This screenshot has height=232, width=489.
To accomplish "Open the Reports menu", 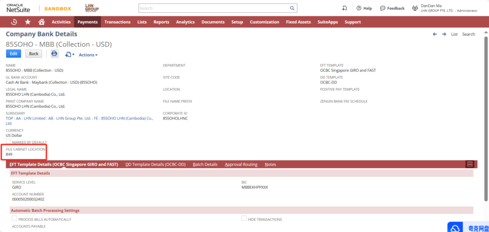I will pyautogui.click(x=161, y=22).
